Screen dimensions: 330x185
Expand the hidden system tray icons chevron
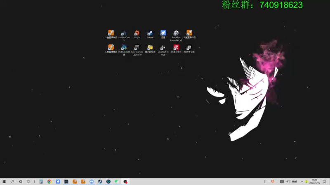pyautogui.click(x=302, y=182)
